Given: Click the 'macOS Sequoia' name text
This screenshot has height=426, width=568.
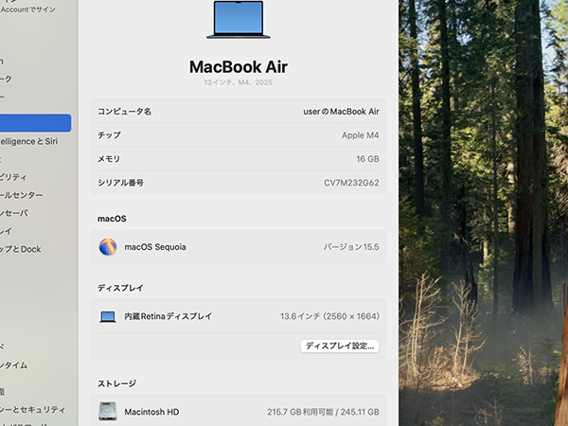Looking at the screenshot, I should click(x=155, y=247).
